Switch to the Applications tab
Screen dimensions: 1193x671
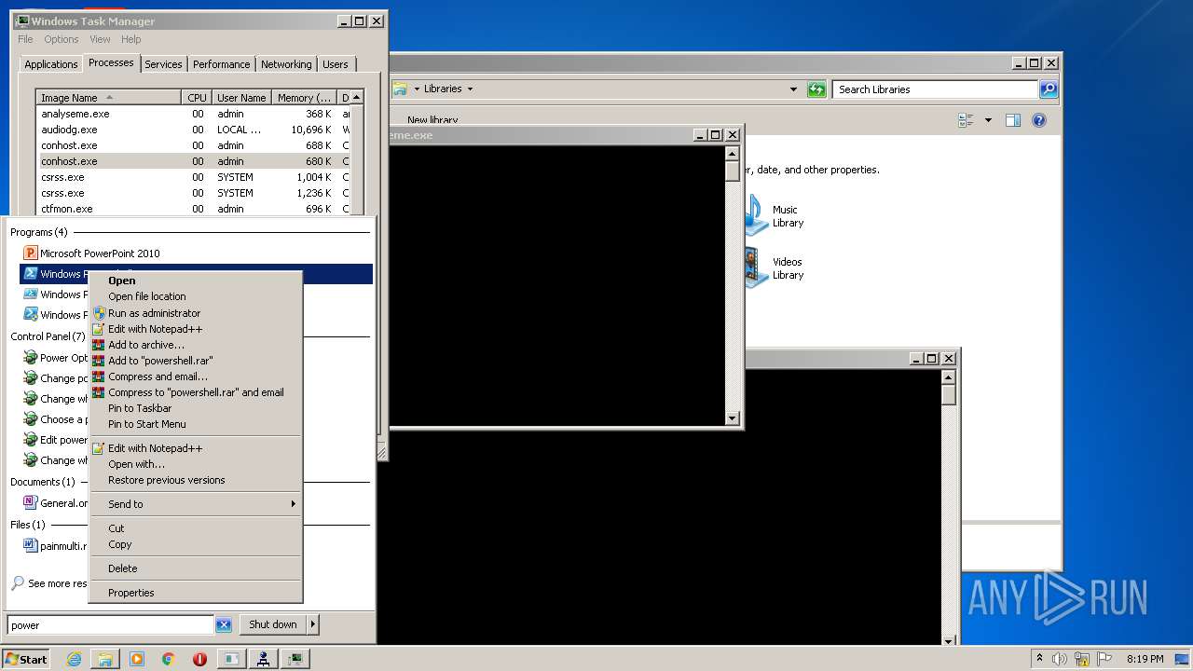coord(50,64)
